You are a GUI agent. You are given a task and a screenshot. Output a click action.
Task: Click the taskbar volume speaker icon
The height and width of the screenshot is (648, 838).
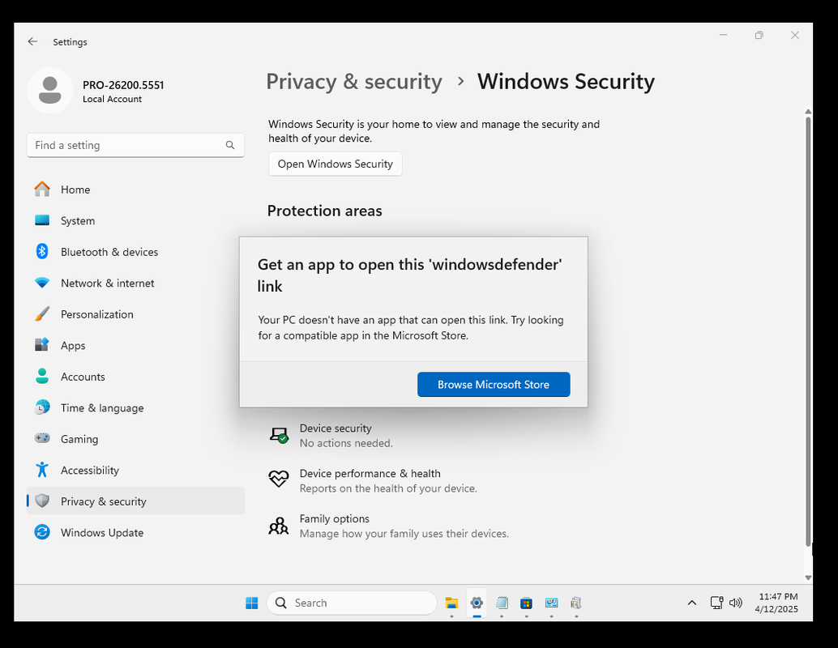(x=736, y=603)
